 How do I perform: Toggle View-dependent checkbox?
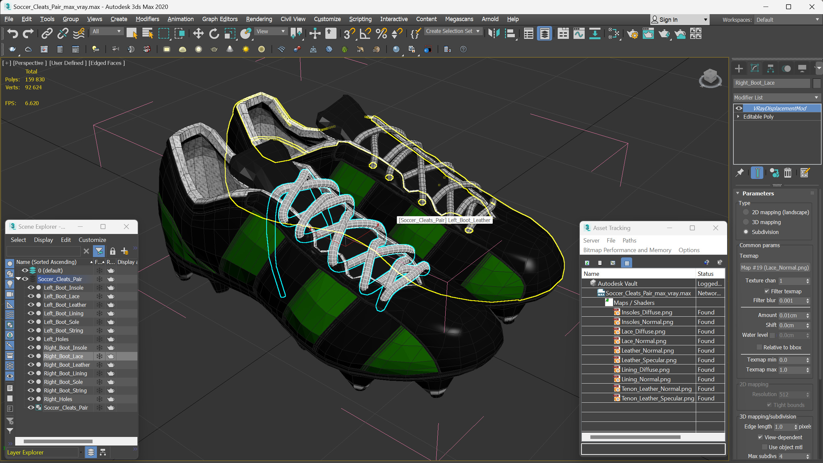(x=760, y=437)
